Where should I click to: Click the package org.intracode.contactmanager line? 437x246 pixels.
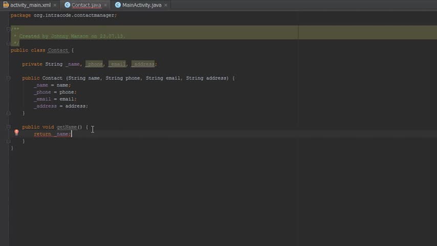(64, 15)
